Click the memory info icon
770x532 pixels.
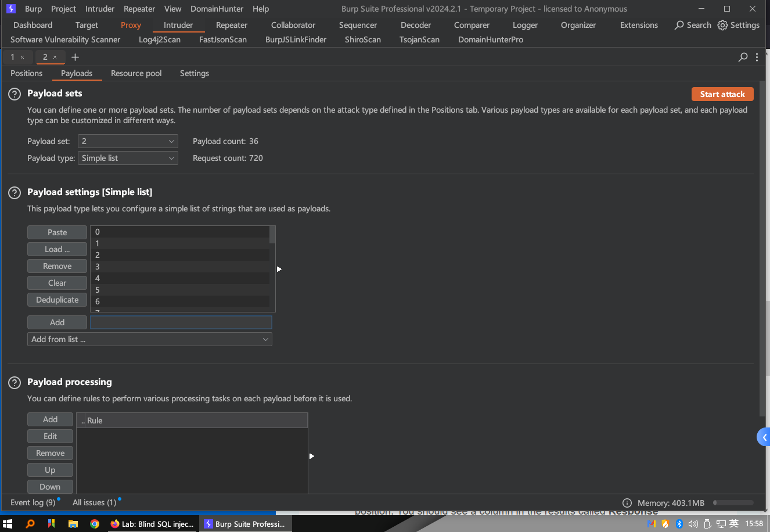[627, 503]
